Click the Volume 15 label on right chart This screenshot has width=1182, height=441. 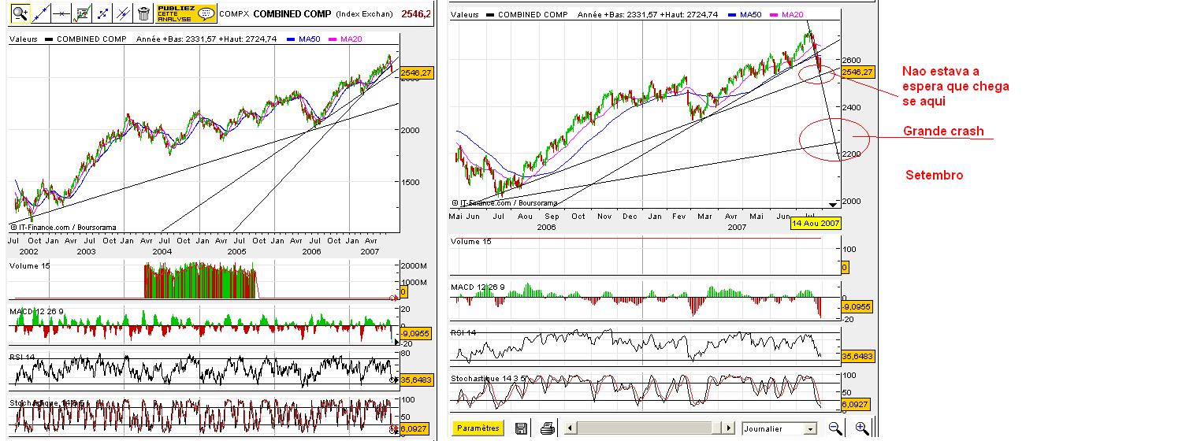[472, 241]
